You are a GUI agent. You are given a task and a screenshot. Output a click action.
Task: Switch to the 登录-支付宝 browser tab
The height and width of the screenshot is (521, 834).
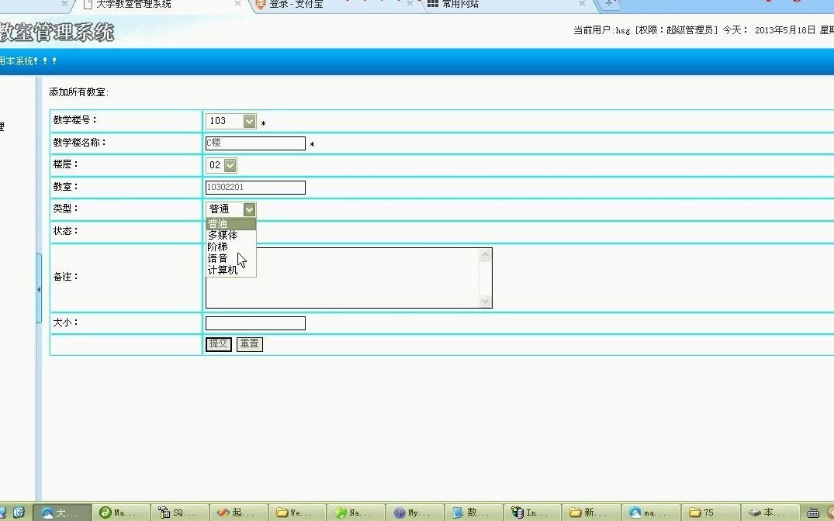click(x=303, y=5)
